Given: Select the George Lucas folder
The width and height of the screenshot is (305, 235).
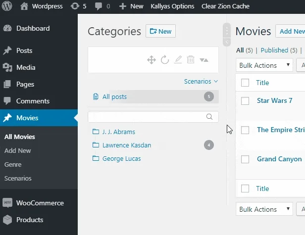Looking at the screenshot, I should coord(121,159).
